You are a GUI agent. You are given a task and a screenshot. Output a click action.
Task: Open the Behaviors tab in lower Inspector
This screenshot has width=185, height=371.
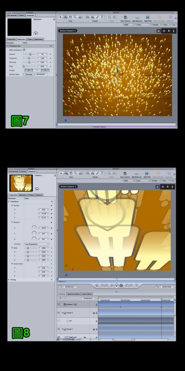click(23, 195)
